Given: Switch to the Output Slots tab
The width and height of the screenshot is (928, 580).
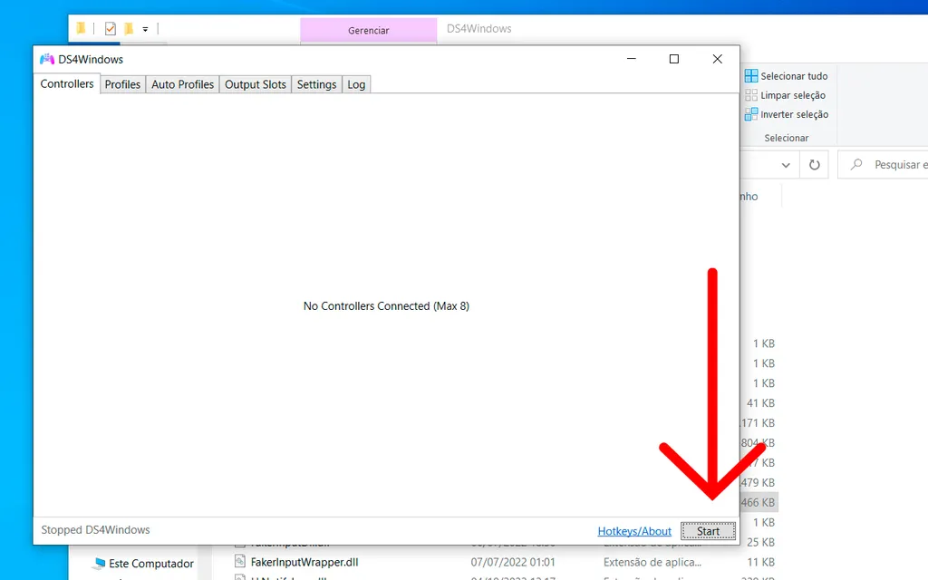Looking at the screenshot, I should [x=255, y=84].
